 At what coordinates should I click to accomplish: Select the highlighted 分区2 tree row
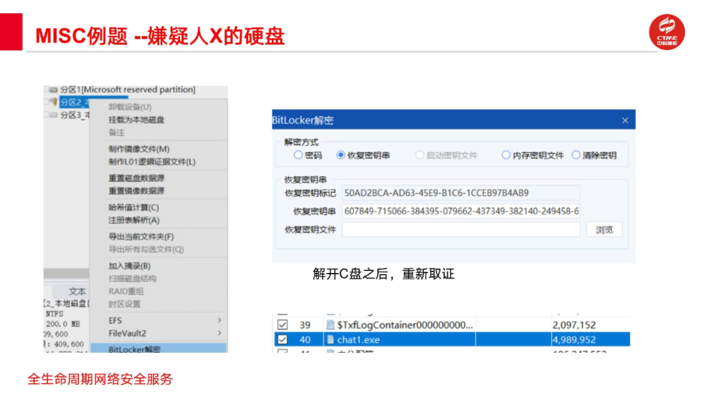(x=75, y=102)
